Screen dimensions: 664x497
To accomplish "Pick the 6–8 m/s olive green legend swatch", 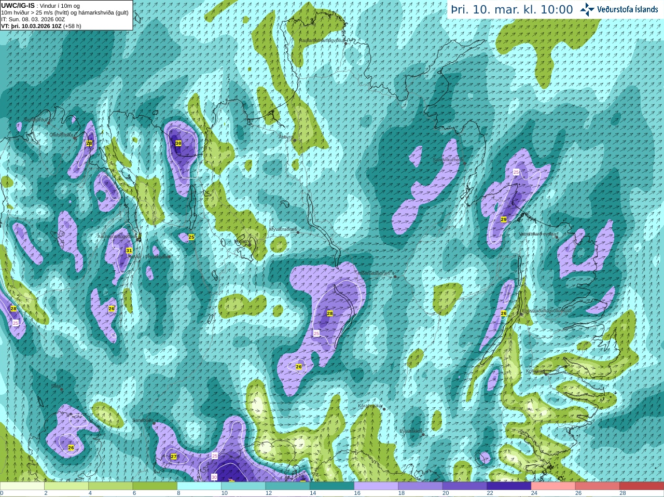I will coord(155,486).
